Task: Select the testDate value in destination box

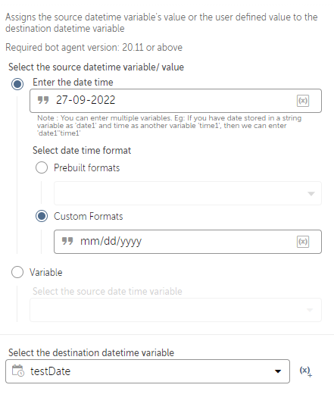Action: click(x=50, y=371)
